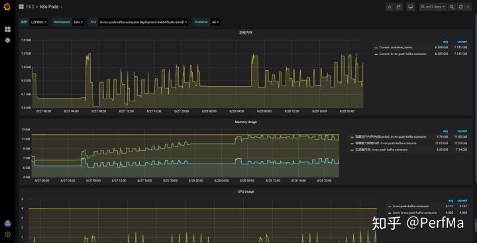
Task: Open the k8s-Pods dashboard title dropdown
Action: [52, 7]
